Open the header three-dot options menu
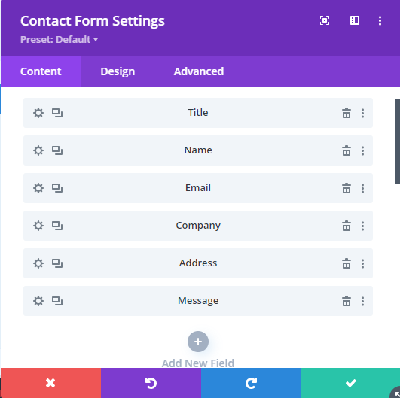This screenshot has width=400, height=398. (x=380, y=20)
